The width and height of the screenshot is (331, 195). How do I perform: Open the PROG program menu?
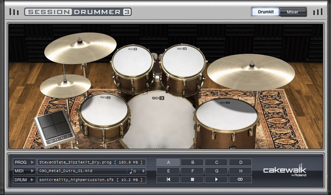pyautogui.click(x=24, y=162)
